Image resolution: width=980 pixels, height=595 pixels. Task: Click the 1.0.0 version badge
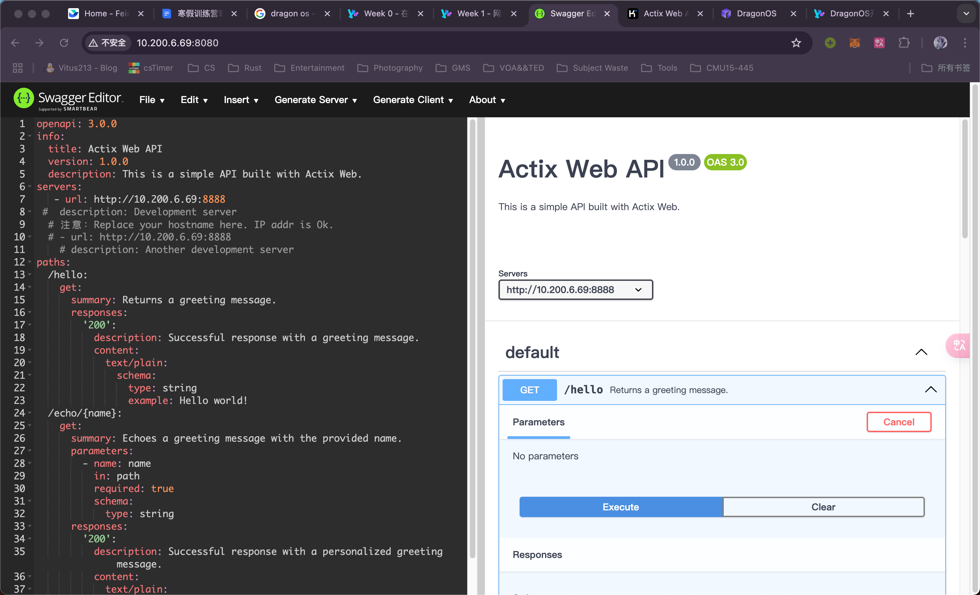click(x=684, y=162)
